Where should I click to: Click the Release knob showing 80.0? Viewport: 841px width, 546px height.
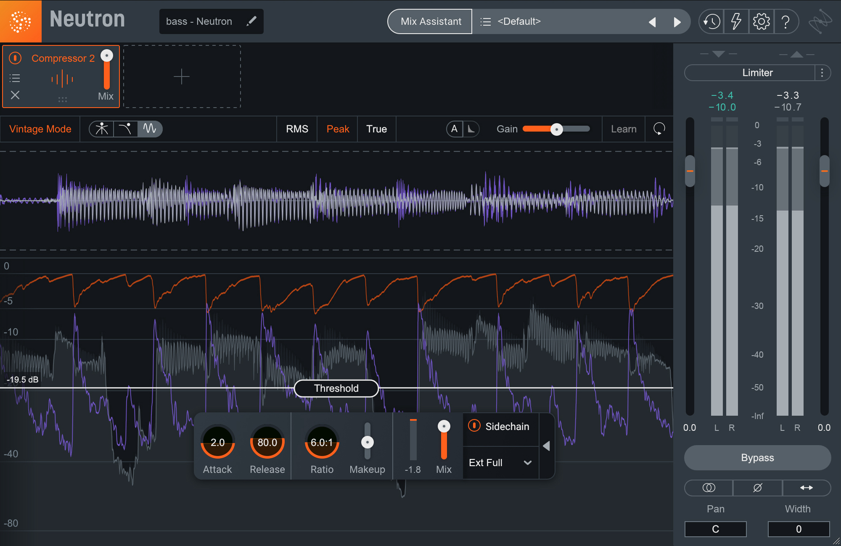tap(267, 442)
